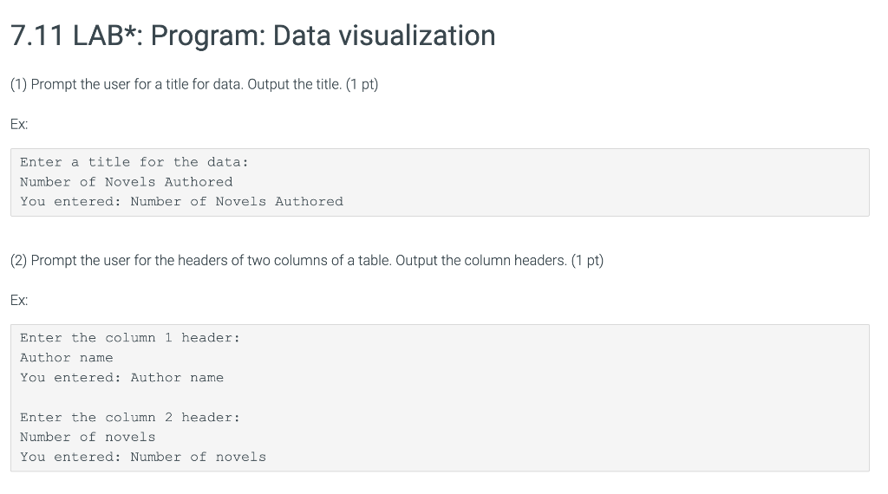Select the step (1) prompt-for-title instruction text
Image resolution: width=888 pixels, height=494 pixels.
tap(194, 84)
